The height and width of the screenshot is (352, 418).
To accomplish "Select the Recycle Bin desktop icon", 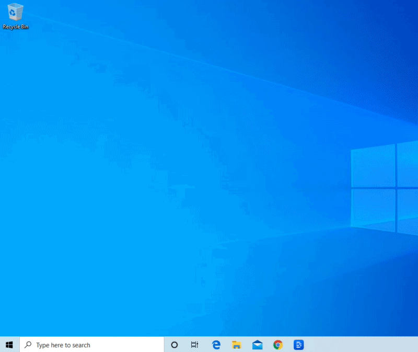I will (x=16, y=12).
